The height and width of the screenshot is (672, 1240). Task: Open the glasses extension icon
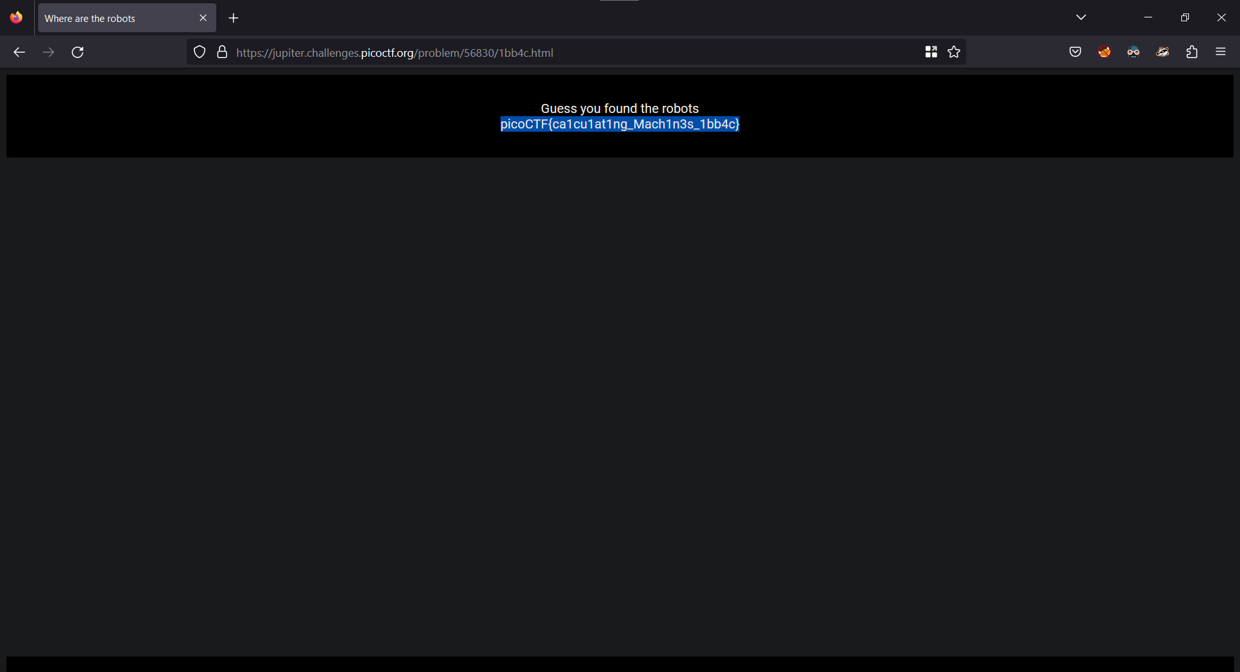coord(1133,52)
